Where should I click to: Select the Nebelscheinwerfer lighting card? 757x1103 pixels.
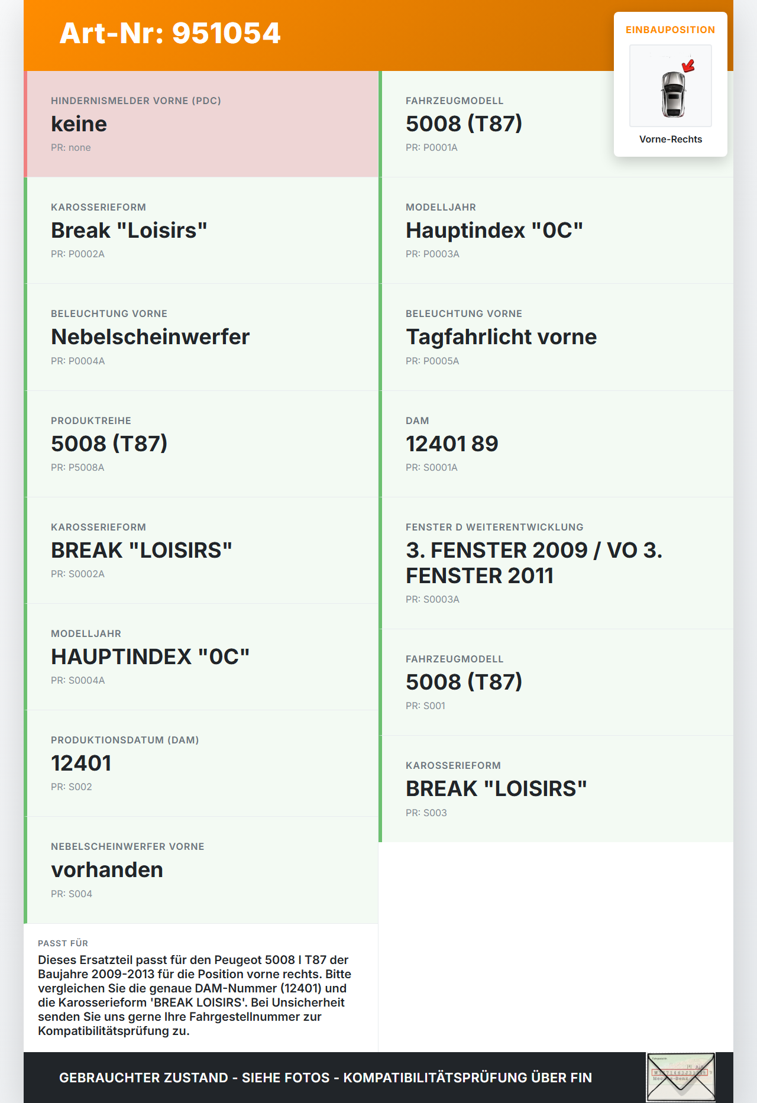tap(201, 336)
